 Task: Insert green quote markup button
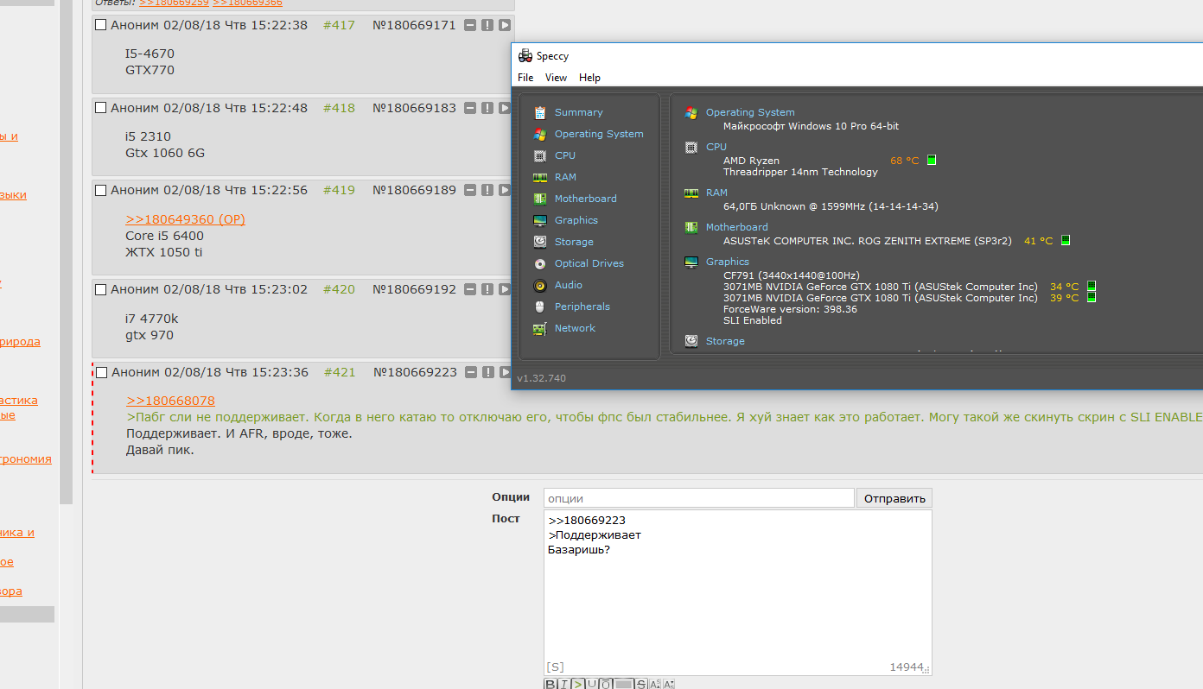(578, 684)
